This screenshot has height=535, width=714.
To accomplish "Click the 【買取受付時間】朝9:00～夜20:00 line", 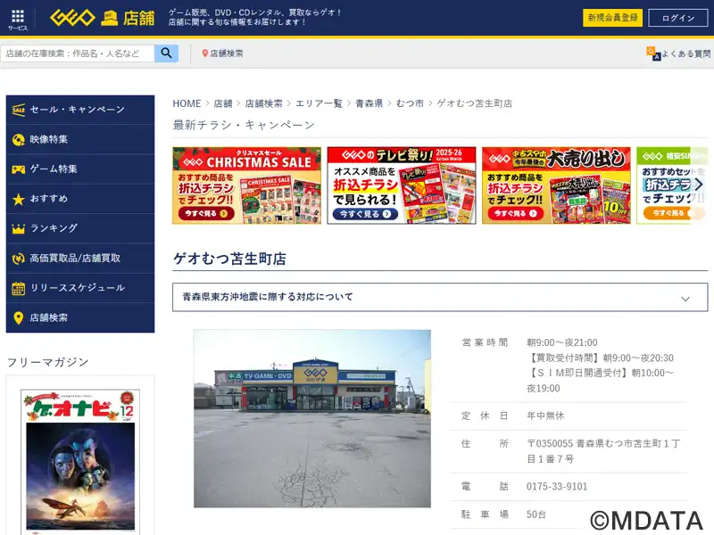I will pos(600,358).
